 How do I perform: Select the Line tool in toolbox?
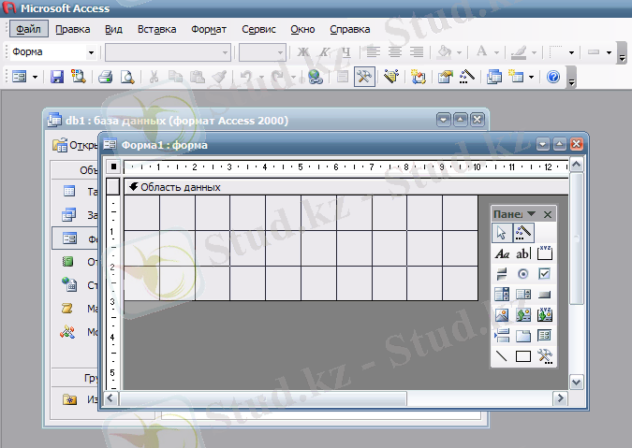pyautogui.click(x=502, y=356)
